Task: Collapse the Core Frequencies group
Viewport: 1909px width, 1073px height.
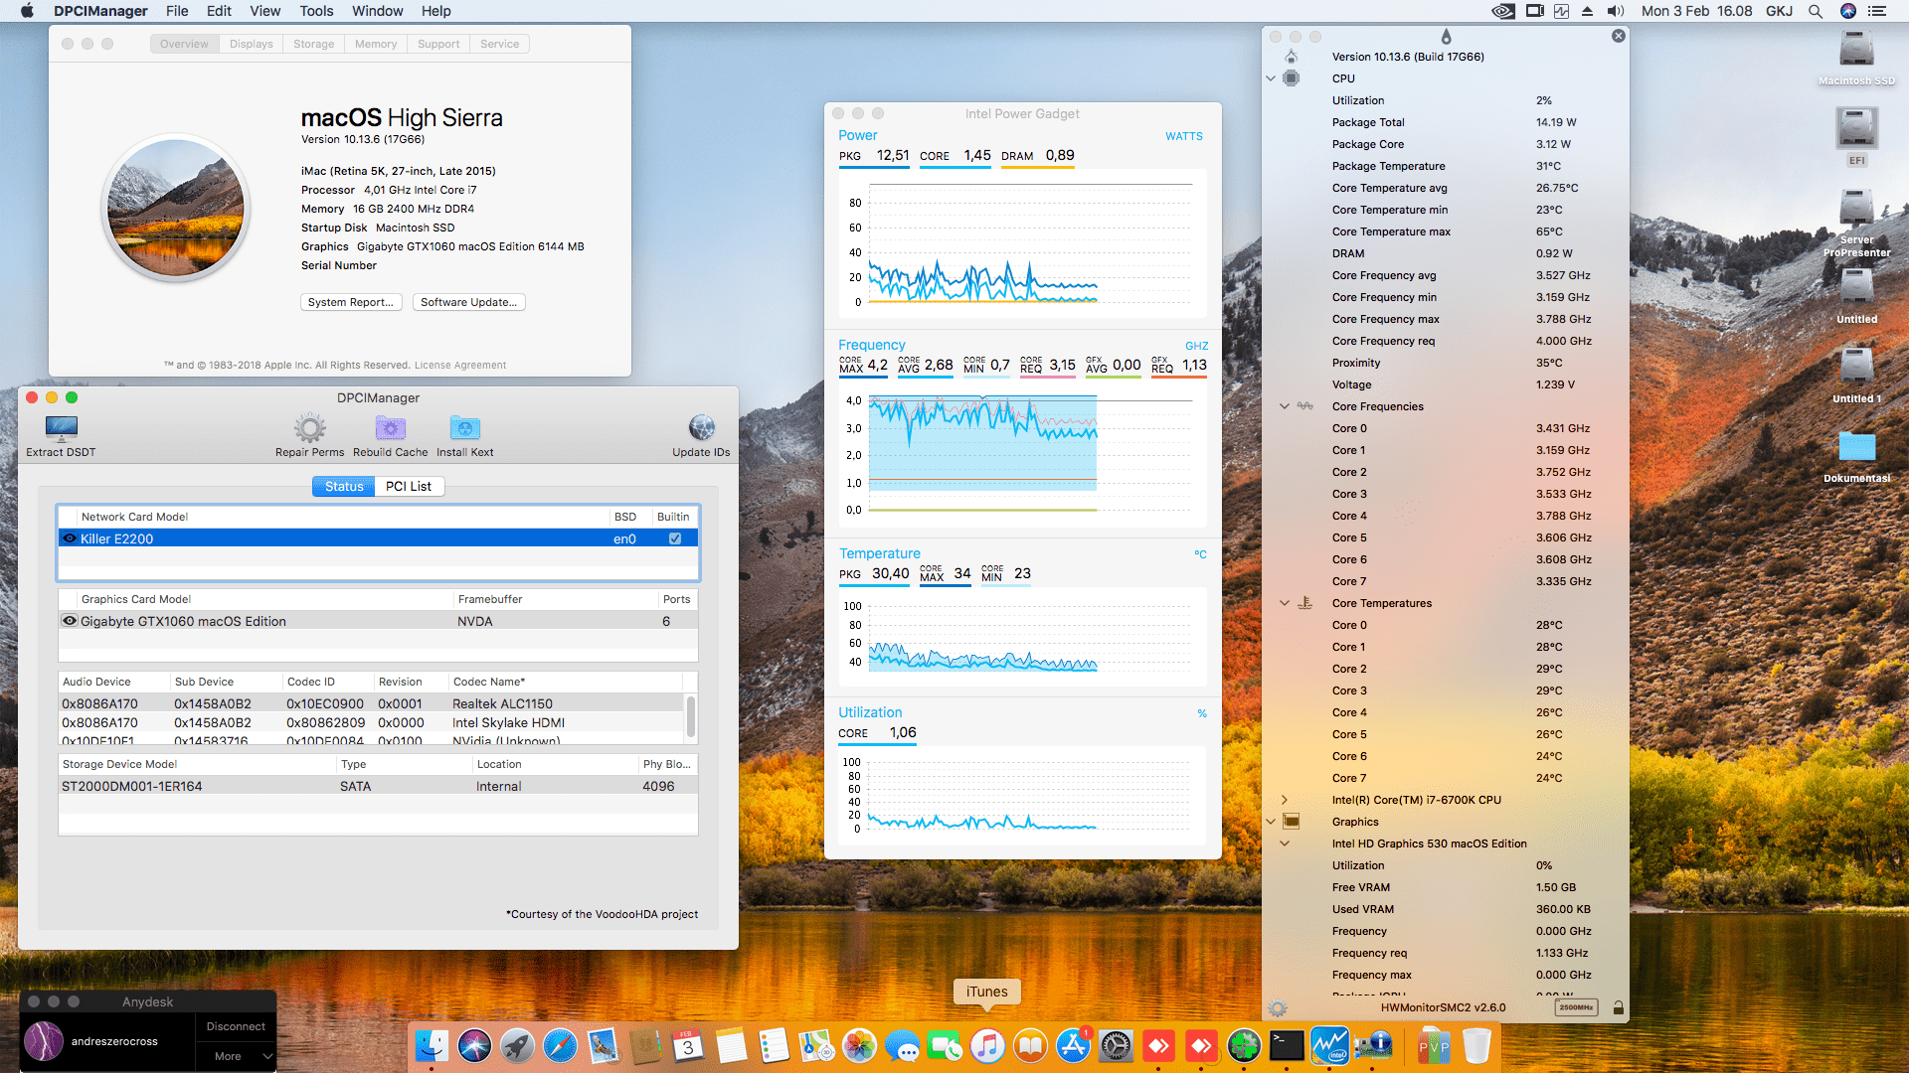Action: pos(1285,406)
